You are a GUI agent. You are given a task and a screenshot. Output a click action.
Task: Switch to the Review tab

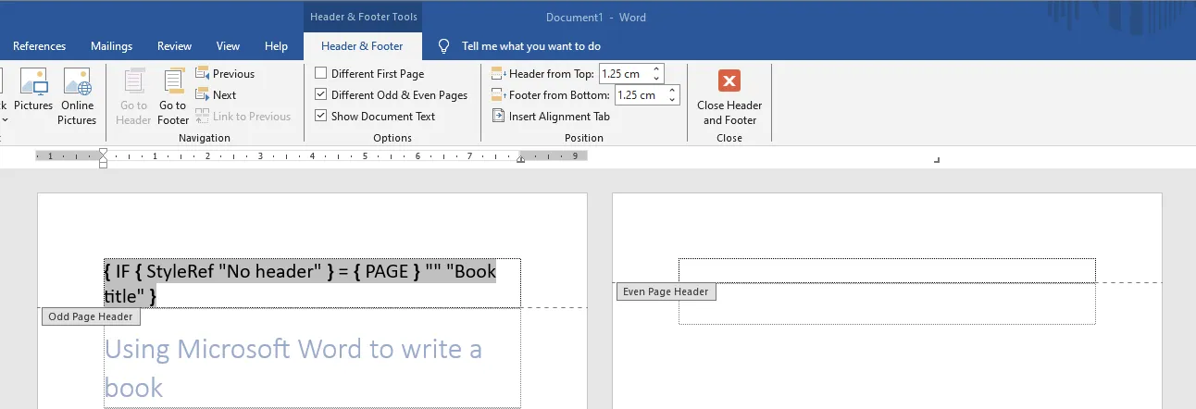click(x=175, y=46)
